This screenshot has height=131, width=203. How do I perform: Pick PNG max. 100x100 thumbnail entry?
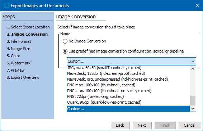coord(128,85)
